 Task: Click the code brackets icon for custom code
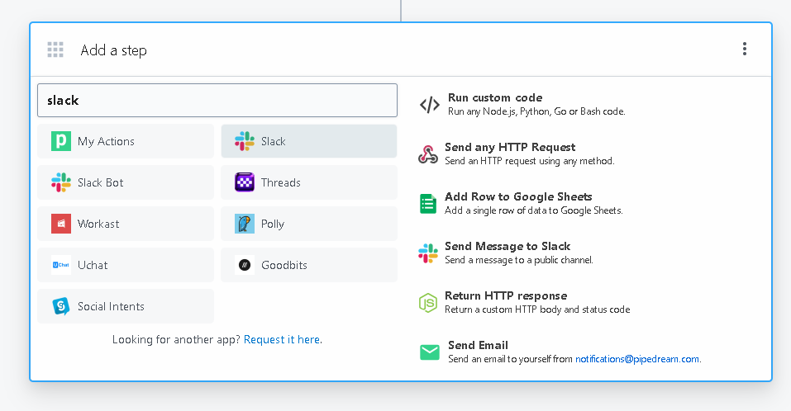point(430,105)
